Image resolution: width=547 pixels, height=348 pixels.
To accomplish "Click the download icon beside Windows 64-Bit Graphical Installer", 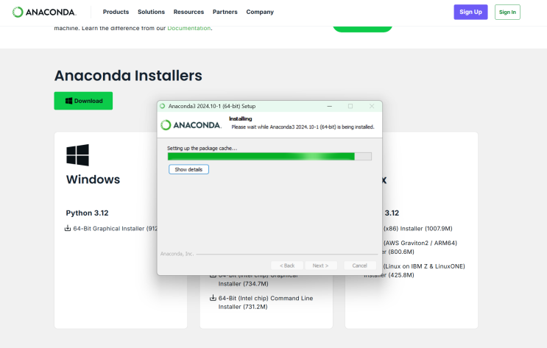I will [x=68, y=228].
